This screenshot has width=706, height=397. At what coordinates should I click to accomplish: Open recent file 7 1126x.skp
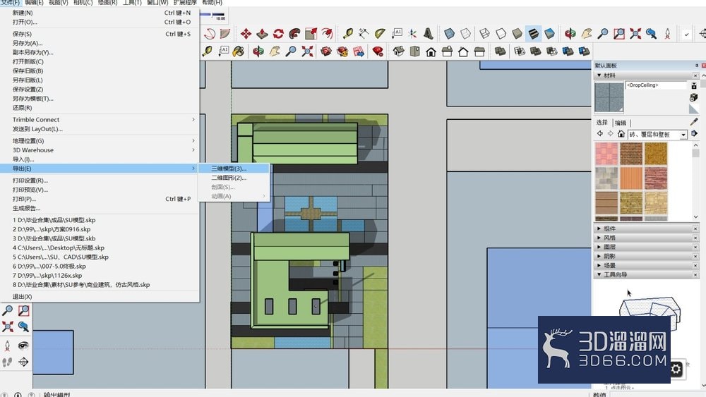pyautogui.click(x=100, y=276)
